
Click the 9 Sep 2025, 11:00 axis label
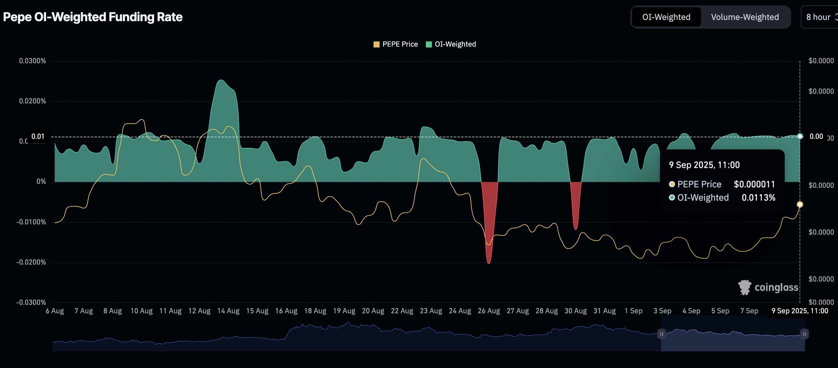[x=800, y=311]
